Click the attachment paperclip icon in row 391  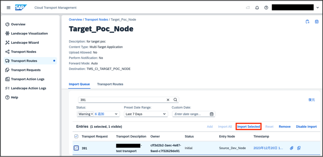coord(291,148)
